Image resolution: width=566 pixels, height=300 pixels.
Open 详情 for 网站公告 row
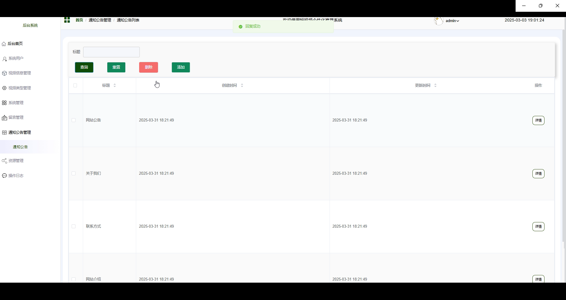pyautogui.click(x=538, y=120)
